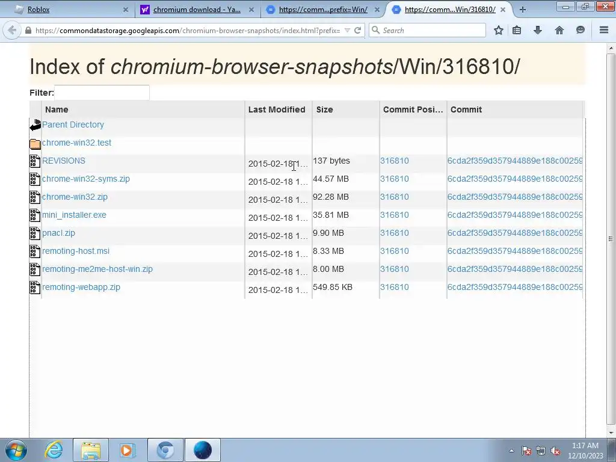The height and width of the screenshot is (462, 616).
Task: Download remoting-me2me-host-win.zip
Action: [97, 269]
